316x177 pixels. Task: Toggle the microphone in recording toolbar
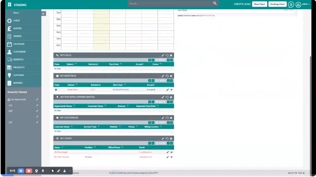(x=43, y=171)
